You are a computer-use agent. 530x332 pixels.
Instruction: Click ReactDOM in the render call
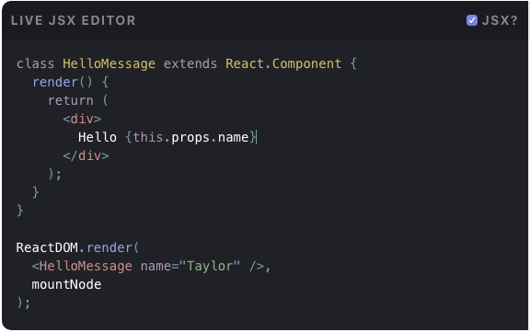(x=47, y=247)
